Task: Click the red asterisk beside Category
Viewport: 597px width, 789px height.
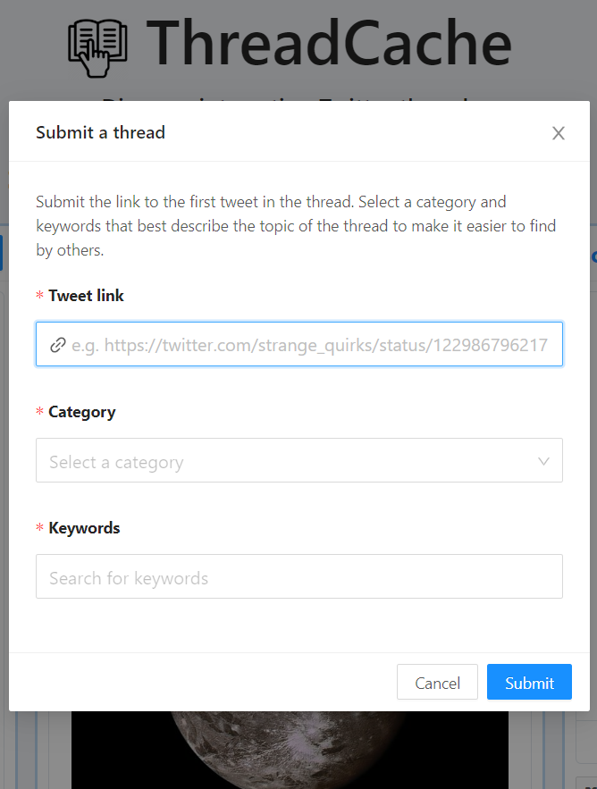Action: (x=39, y=412)
